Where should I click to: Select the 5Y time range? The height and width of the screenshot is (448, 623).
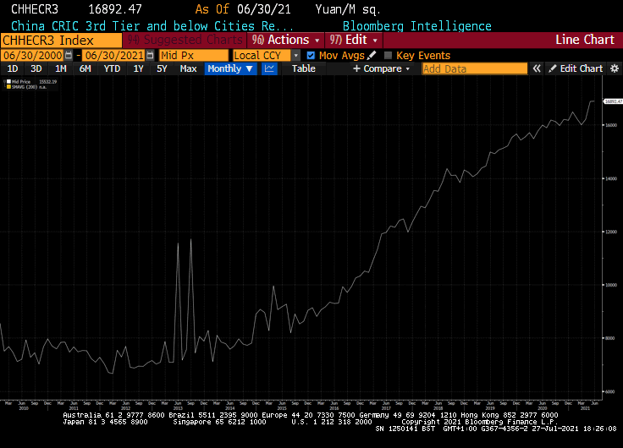tap(162, 68)
